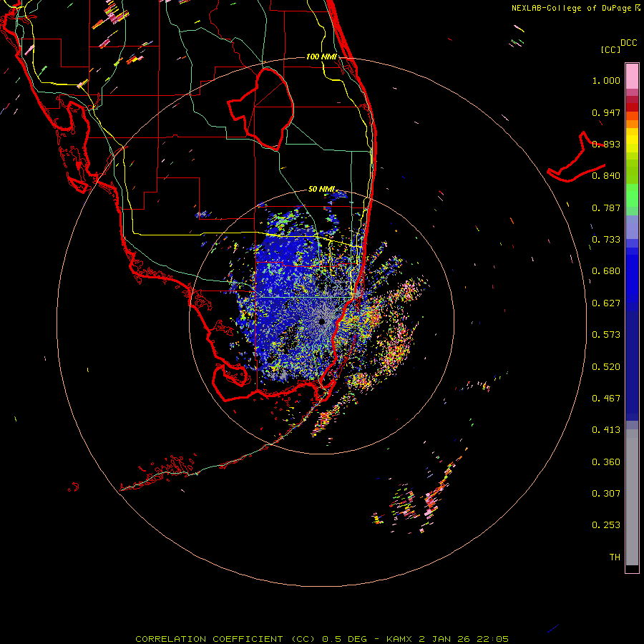Click the 100 NMI range ring label
This screenshot has width=644, height=644.
(x=321, y=57)
